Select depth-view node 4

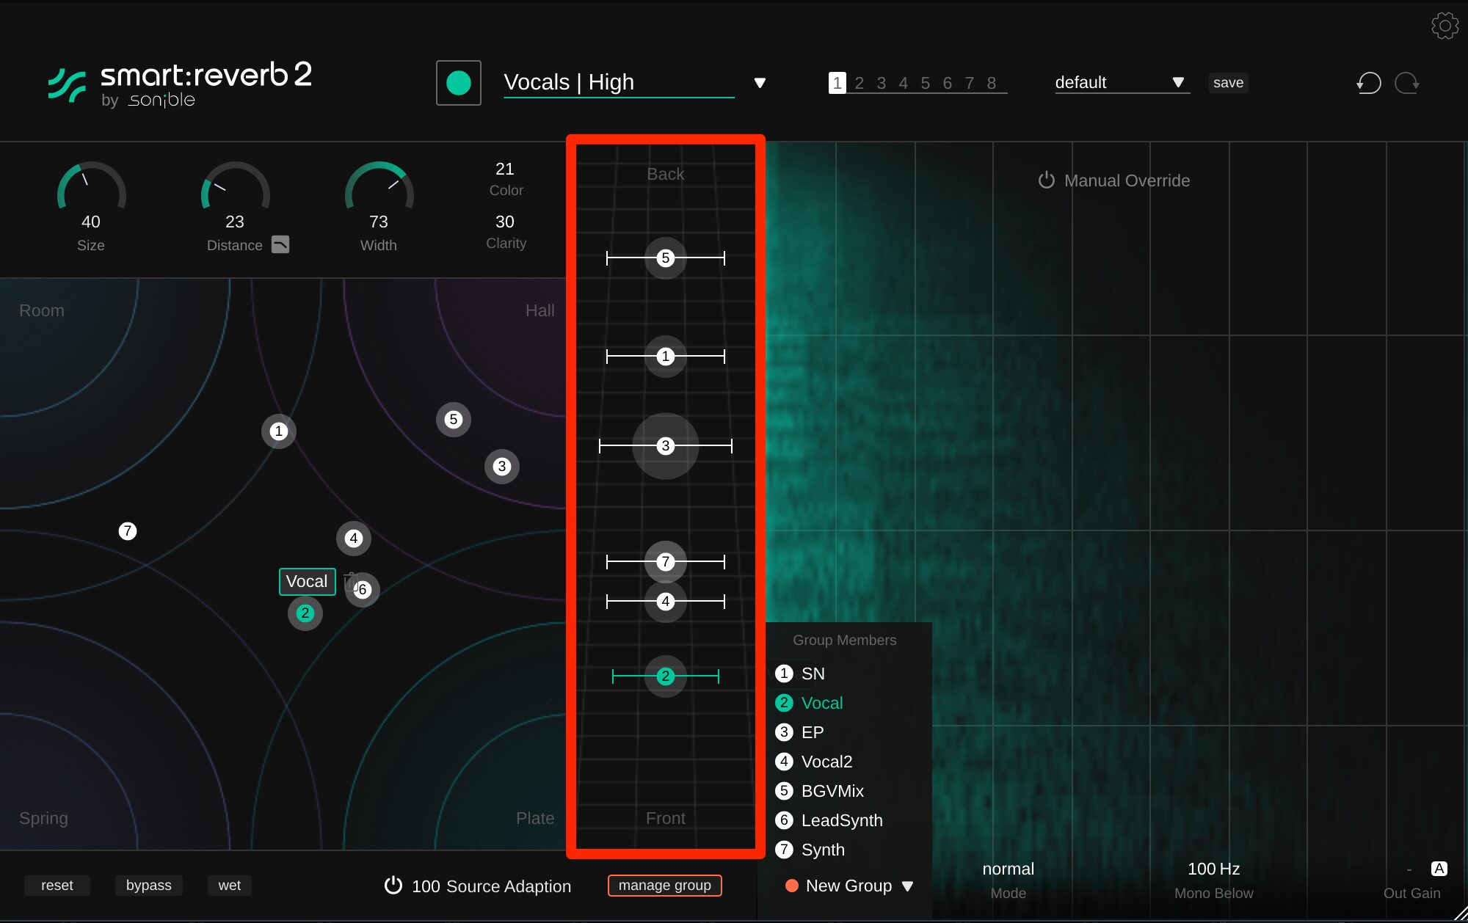point(666,602)
